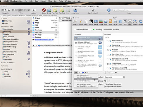
Task: Uncheck the Aviation database sync checkbox
Action: coord(108,50)
